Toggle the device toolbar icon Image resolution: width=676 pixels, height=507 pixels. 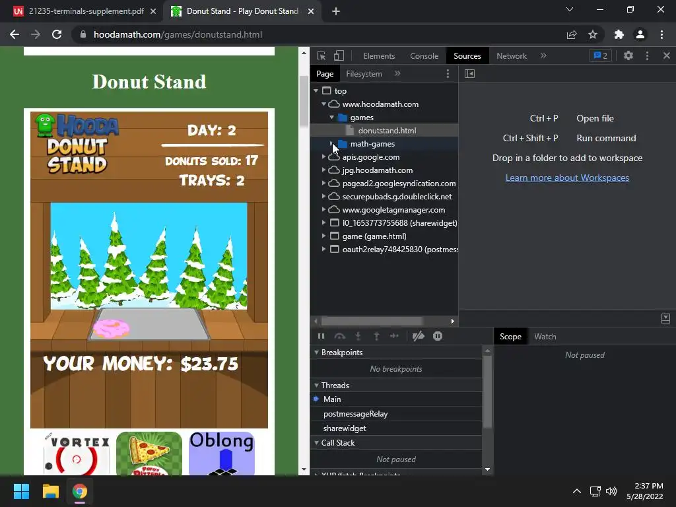coord(339,56)
